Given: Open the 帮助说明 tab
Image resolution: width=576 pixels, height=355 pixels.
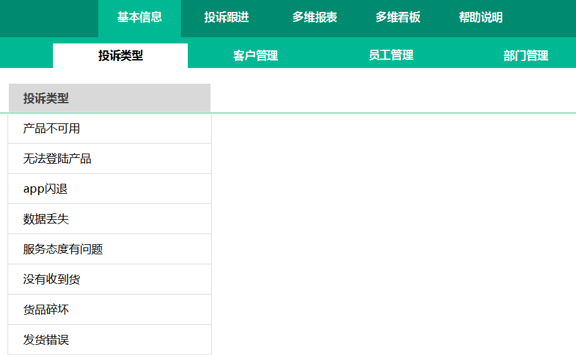Looking at the screenshot, I should click(481, 18).
